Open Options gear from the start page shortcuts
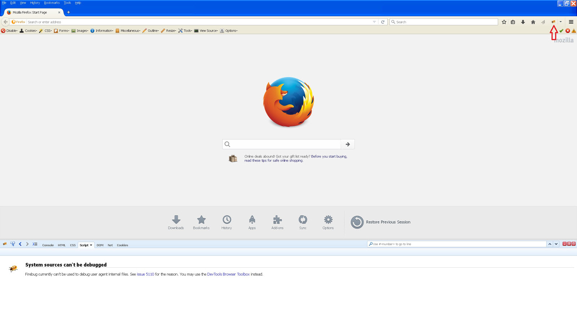The width and height of the screenshot is (577, 315). point(328,222)
